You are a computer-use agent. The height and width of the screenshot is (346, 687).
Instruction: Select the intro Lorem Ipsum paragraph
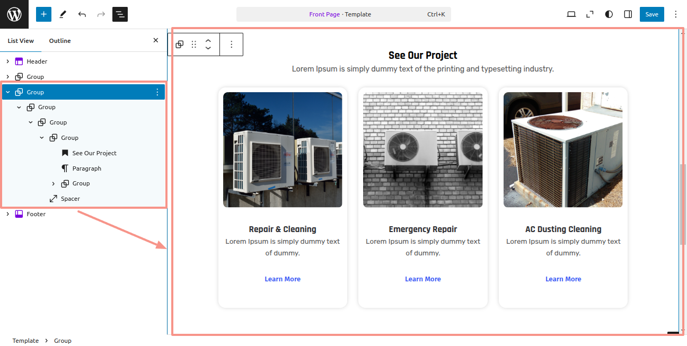coord(423,69)
